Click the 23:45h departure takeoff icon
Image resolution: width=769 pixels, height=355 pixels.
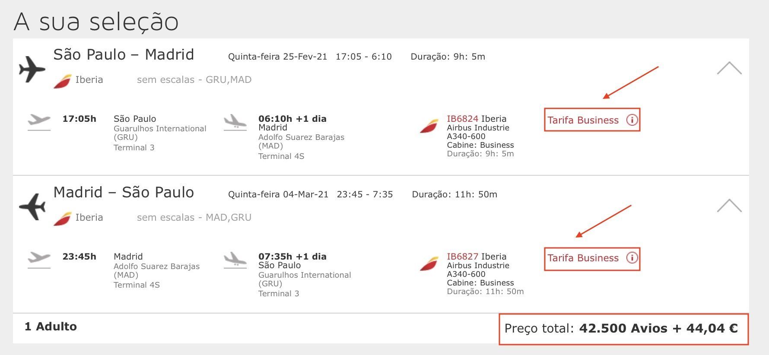39,260
